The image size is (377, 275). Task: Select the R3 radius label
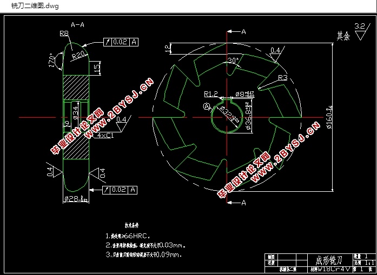[282, 78]
